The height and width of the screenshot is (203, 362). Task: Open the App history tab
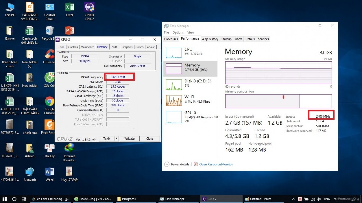210,39
